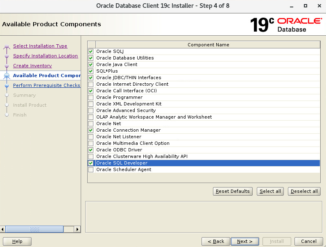This screenshot has width=326, height=247.
Task: Select Oracle Connection Manager row text
Action: (x=128, y=130)
